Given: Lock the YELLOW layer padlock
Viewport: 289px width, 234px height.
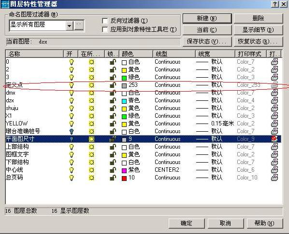Looking at the screenshot, I should coord(113,124).
